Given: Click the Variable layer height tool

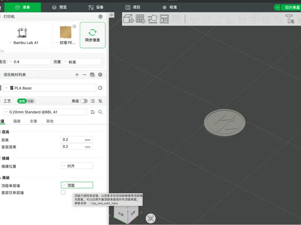Looking at the screenshot, I should coord(176,19).
